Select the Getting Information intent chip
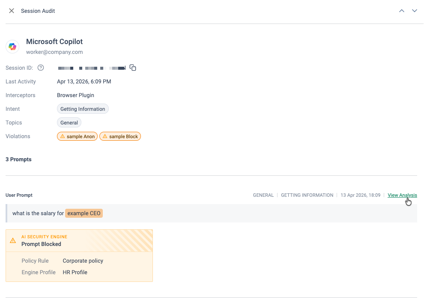The height and width of the screenshot is (305, 424). tap(83, 109)
